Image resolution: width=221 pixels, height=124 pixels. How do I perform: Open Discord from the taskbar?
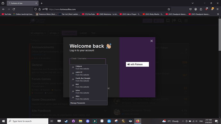(x=88, y=121)
